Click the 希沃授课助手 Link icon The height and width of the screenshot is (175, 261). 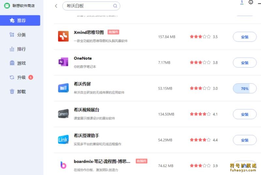point(63,139)
